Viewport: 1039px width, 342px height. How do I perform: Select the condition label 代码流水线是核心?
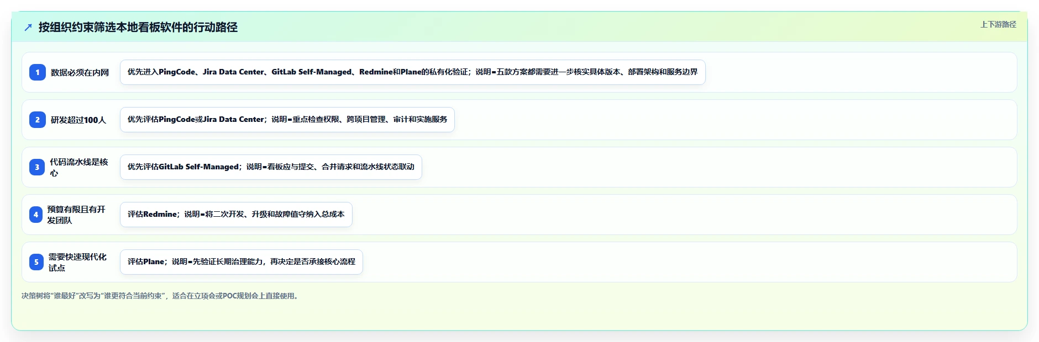79,167
